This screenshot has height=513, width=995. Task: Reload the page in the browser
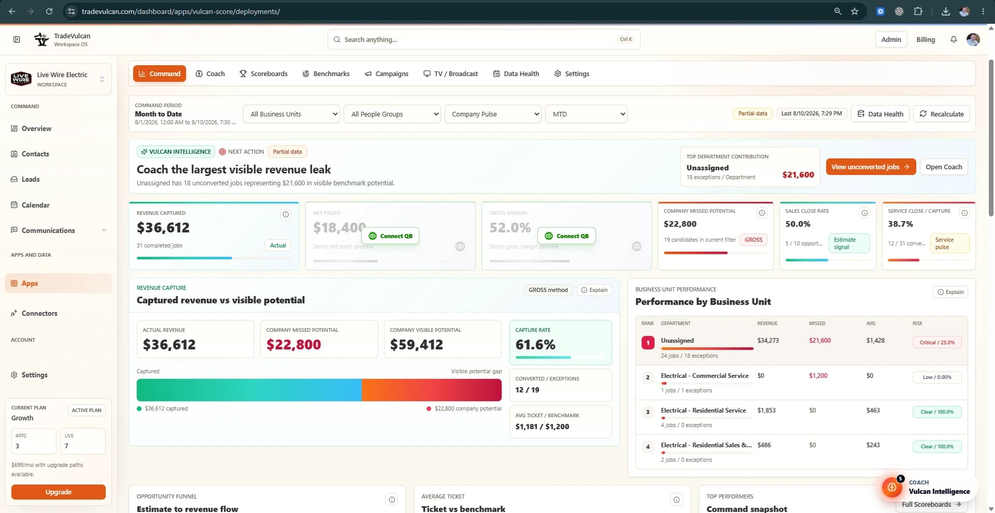click(x=49, y=11)
